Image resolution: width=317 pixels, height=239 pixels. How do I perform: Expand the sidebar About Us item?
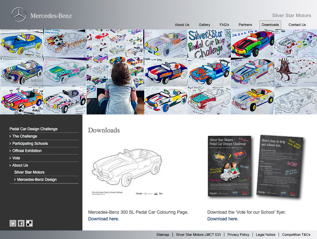[20, 165]
